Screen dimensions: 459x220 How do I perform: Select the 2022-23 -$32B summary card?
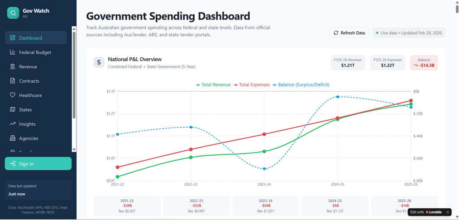(196, 206)
